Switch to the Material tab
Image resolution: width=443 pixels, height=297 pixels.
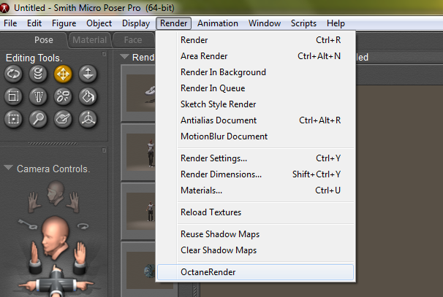(x=90, y=39)
